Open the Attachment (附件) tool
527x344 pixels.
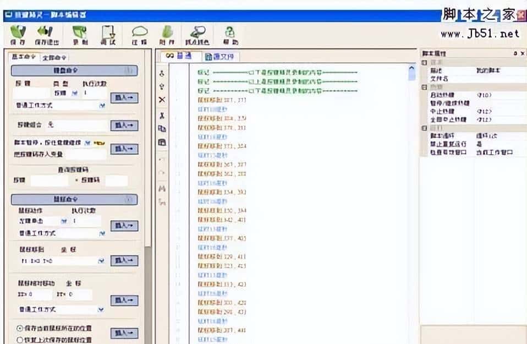tap(168, 34)
